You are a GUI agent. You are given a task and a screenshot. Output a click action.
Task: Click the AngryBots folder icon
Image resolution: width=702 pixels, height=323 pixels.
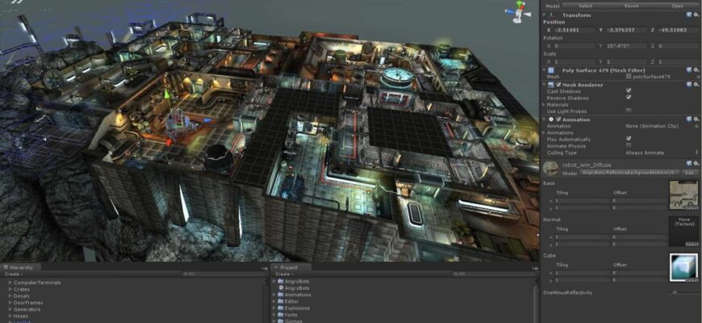281,281
